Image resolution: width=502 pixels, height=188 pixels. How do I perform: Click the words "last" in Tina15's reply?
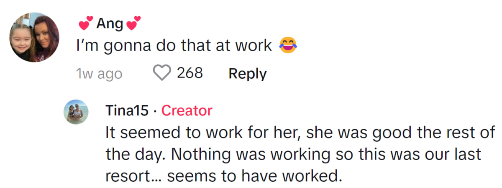tap(467, 154)
